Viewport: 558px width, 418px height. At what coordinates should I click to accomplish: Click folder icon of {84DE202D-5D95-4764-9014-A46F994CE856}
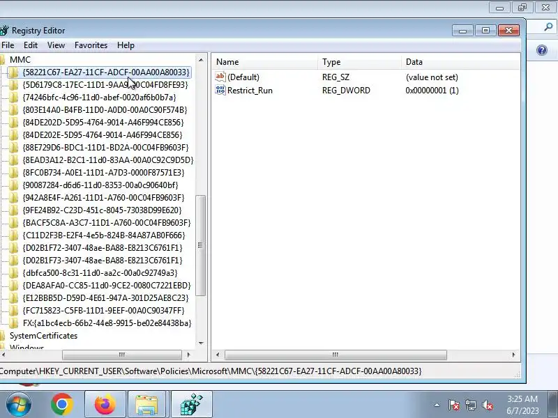click(x=13, y=123)
